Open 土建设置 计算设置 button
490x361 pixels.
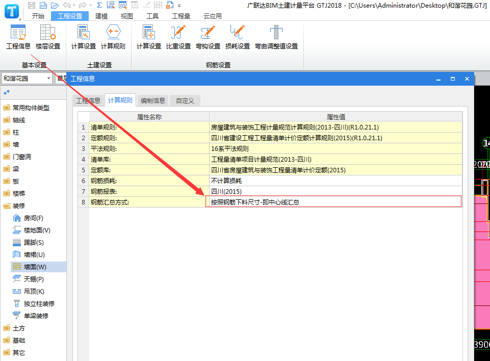point(84,37)
